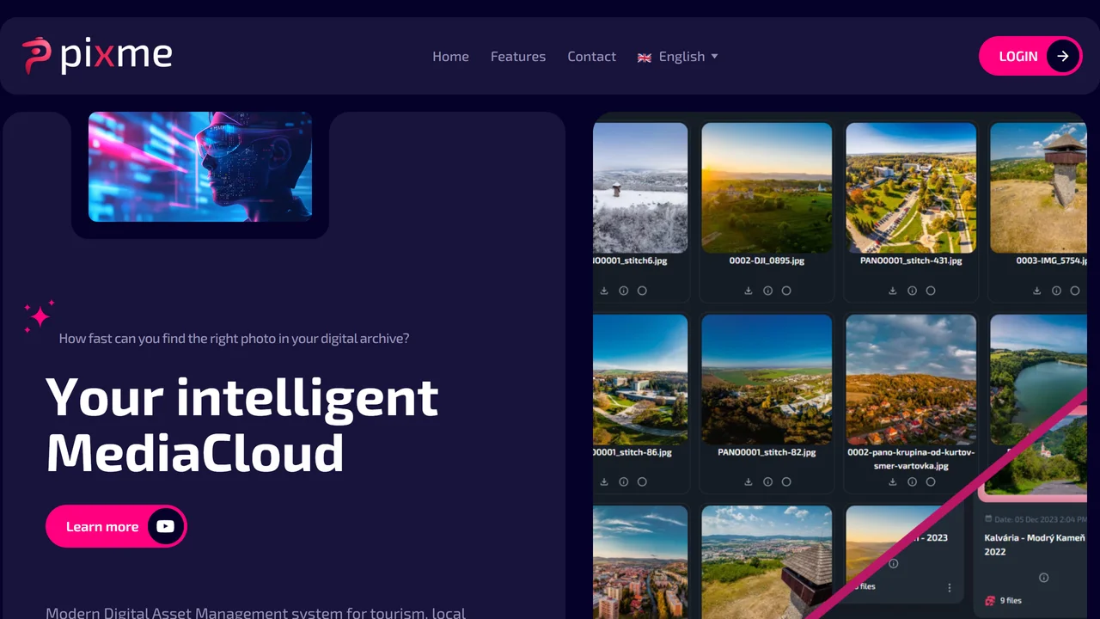Viewport: 1100px width, 619px height.
Task: Open the Features menu item
Action: click(x=518, y=57)
